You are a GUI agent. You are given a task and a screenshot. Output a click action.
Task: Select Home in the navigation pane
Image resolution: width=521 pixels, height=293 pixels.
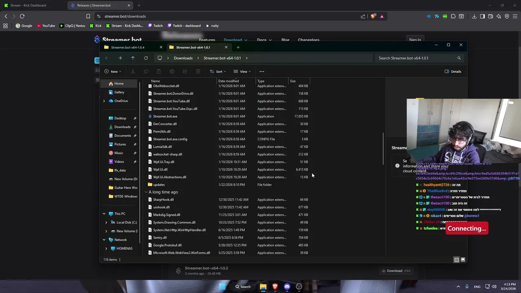[x=119, y=83]
